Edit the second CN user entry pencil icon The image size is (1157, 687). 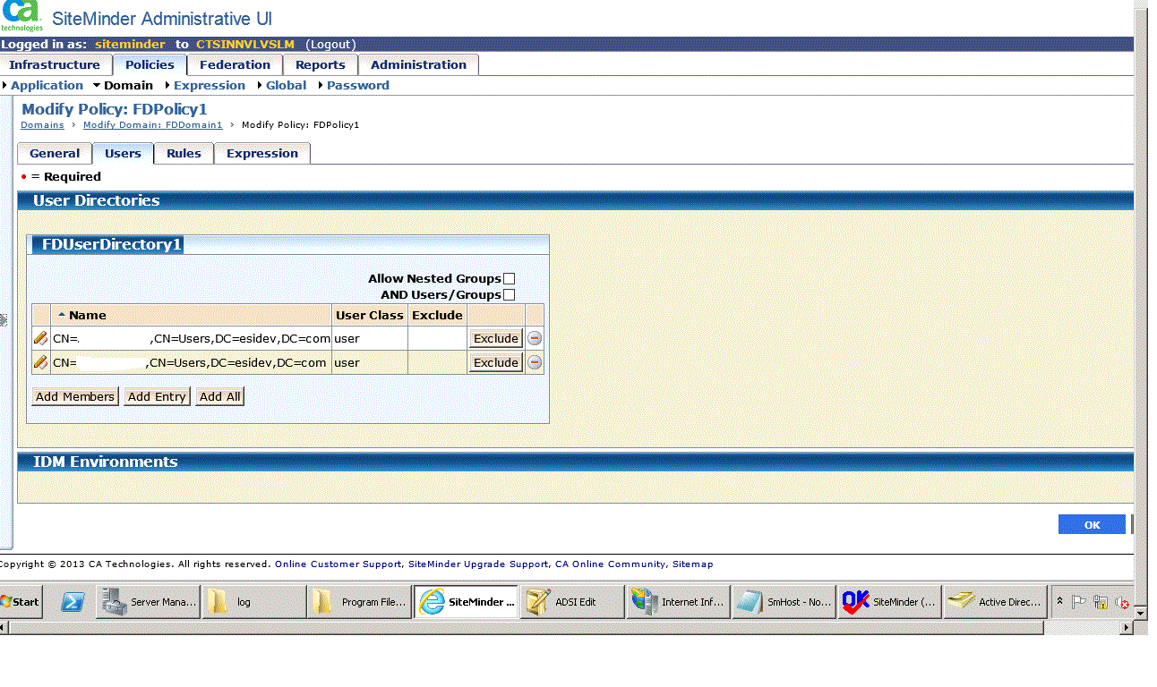(40, 362)
